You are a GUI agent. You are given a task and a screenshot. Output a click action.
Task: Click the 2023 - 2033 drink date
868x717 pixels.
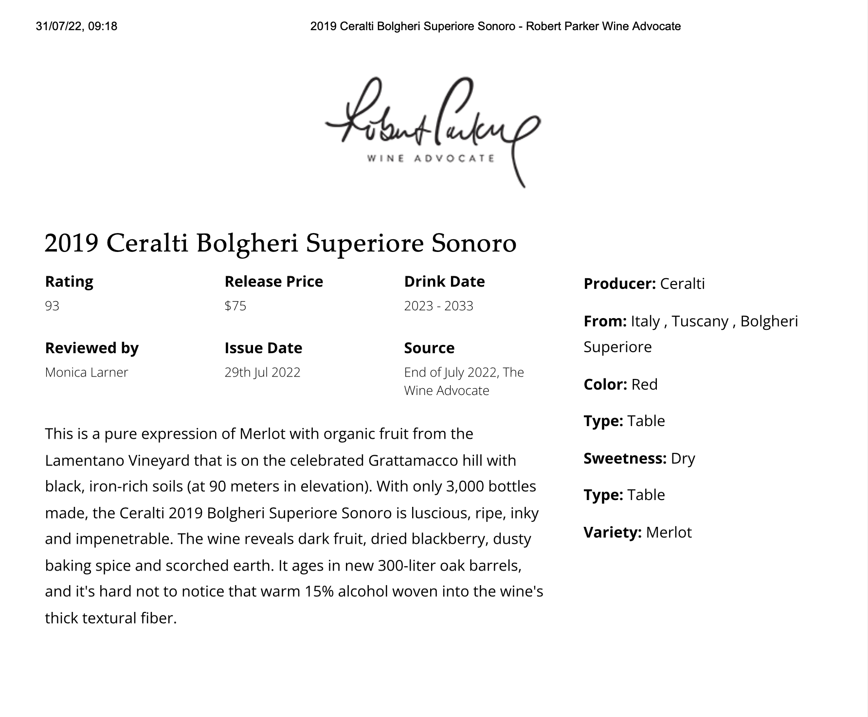click(438, 306)
